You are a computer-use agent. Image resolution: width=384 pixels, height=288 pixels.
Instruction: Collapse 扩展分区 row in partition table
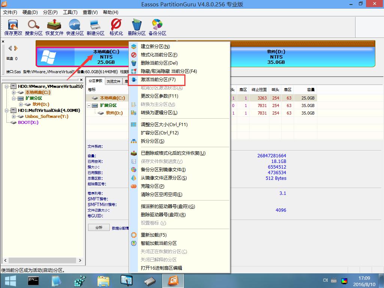click(89, 106)
